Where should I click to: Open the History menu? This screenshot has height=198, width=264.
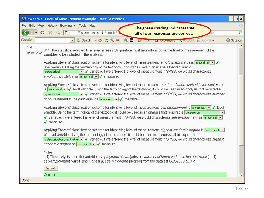click(x=52, y=26)
